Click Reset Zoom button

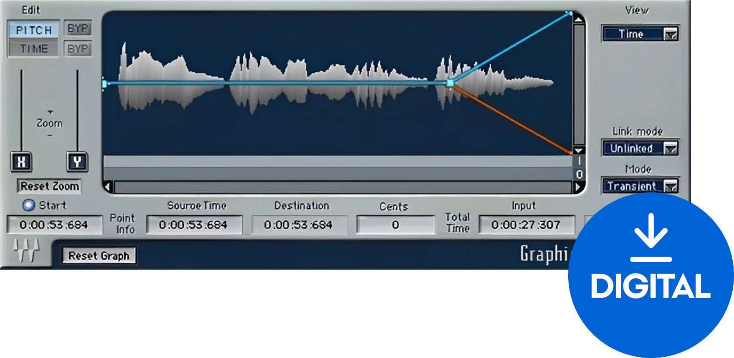point(49,186)
